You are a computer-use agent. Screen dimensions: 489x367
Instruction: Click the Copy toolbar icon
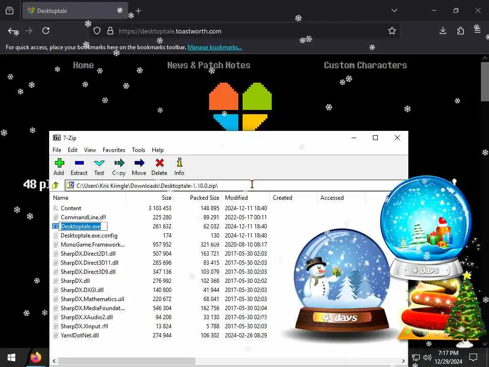[x=119, y=163]
